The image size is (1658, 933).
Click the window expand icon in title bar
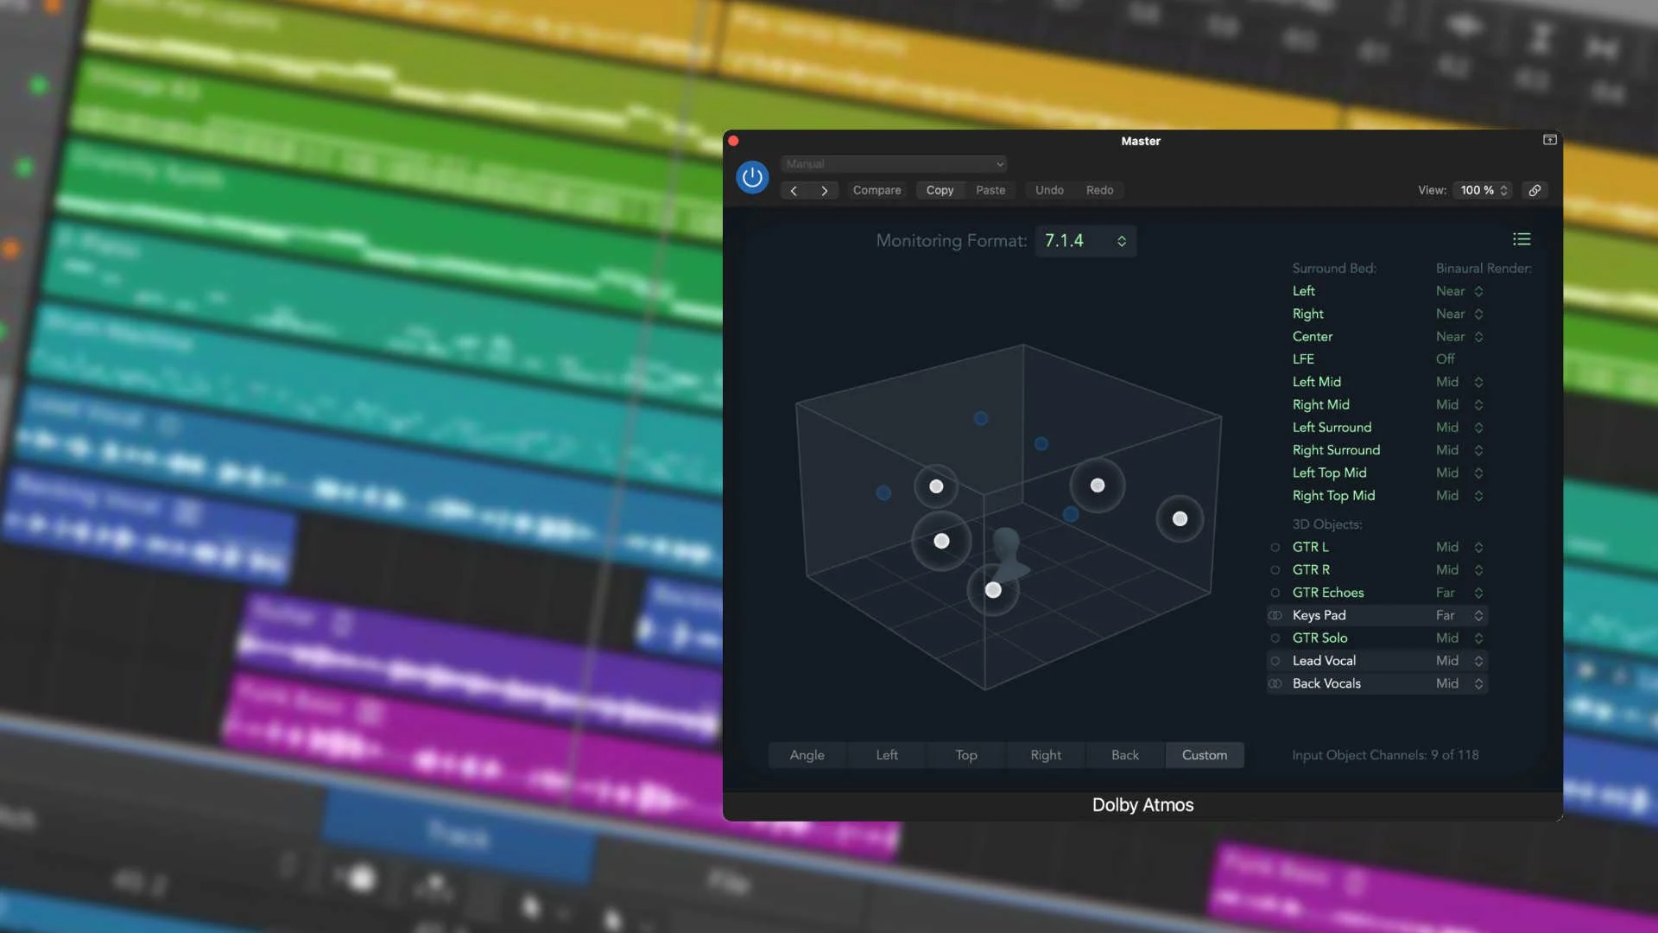(1550, 140)
